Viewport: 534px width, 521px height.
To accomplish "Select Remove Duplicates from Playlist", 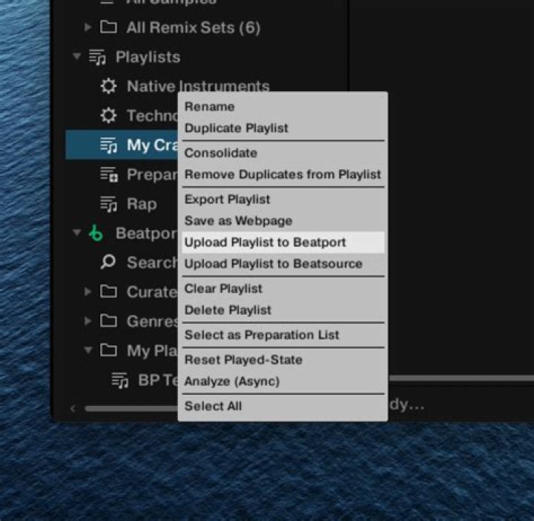I will coord(283,174).
